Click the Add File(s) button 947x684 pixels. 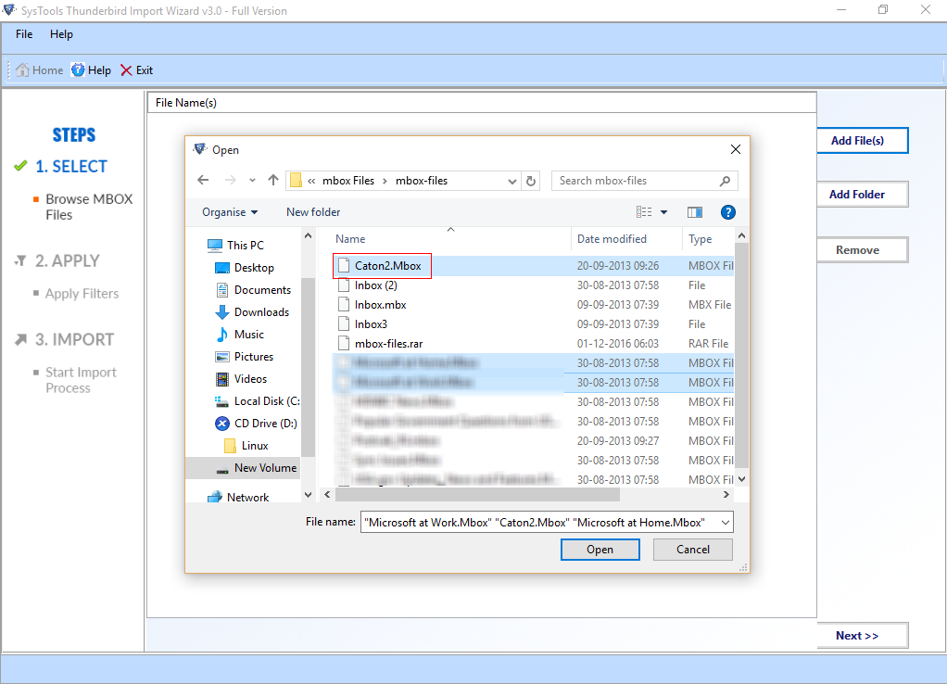(x=862, y=140)
